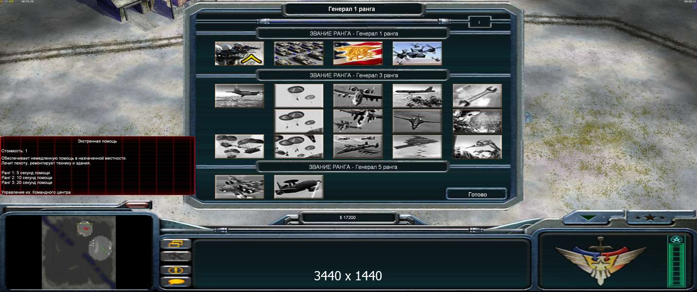The height and width of the screenshot is (292, 697).
Task: Select the lowest icon in the wrench column
Action: [477, 146]
